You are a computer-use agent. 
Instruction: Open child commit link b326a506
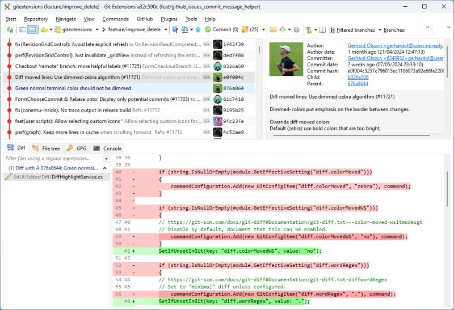pos(358,77)
